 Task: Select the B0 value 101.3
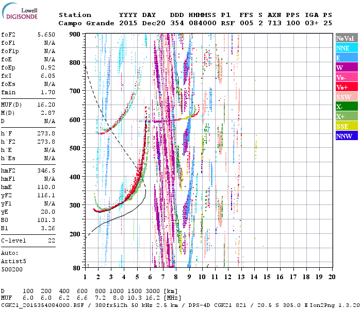click(x=46, y=220)
